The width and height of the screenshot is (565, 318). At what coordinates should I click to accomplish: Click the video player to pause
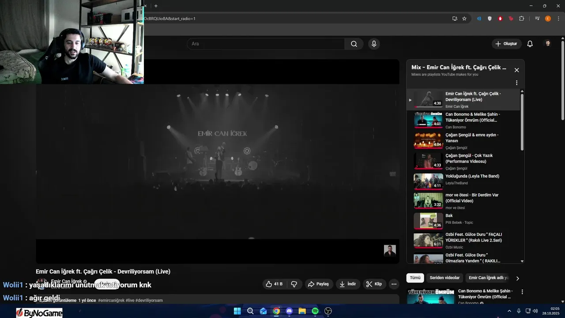coord(218,162)
